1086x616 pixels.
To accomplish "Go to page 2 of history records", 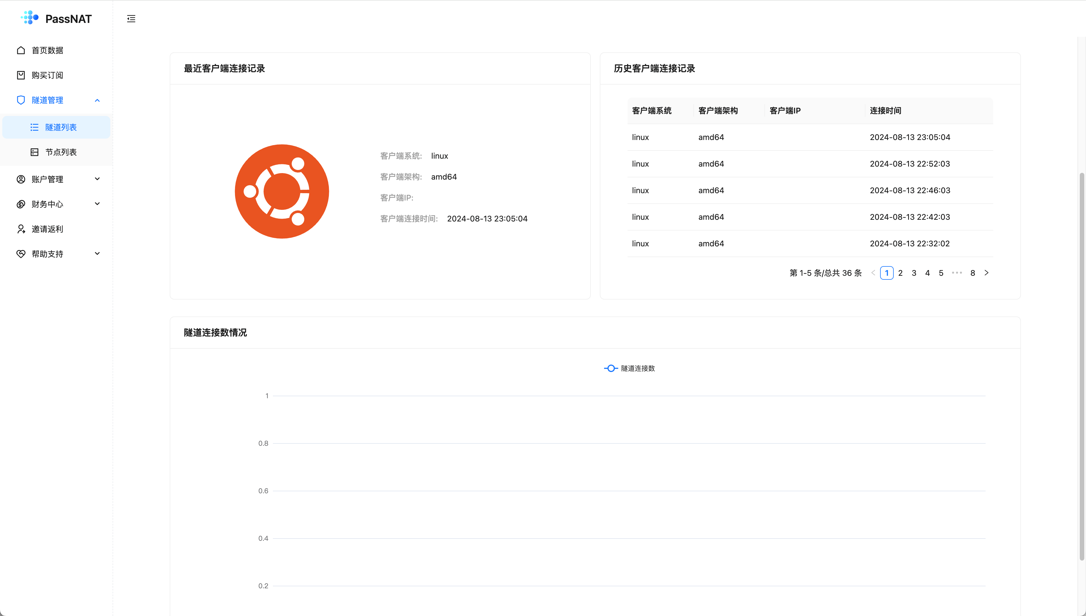I will [x=900, y=273].
